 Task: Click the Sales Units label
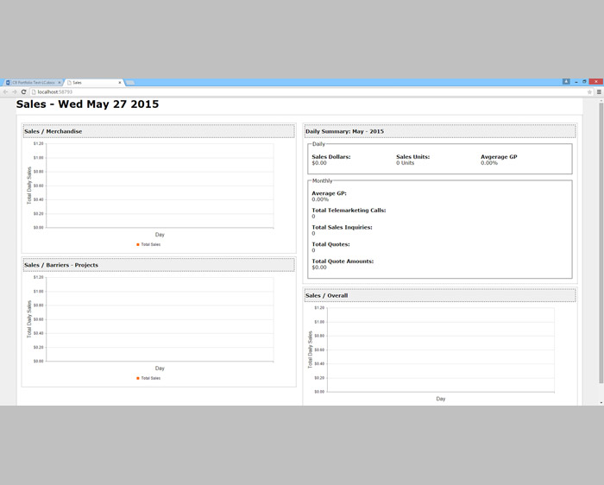[x=413, y=157]
